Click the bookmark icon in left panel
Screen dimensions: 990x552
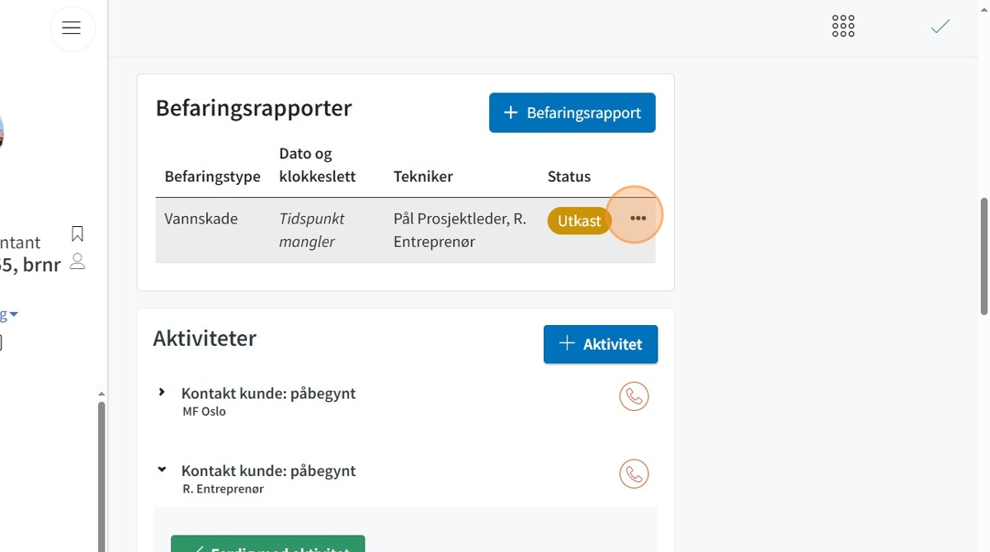click(78, 234)
